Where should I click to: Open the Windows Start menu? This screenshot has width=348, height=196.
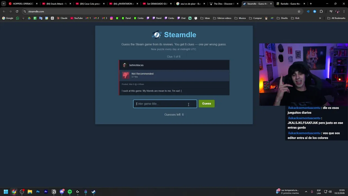coord(6,192)
